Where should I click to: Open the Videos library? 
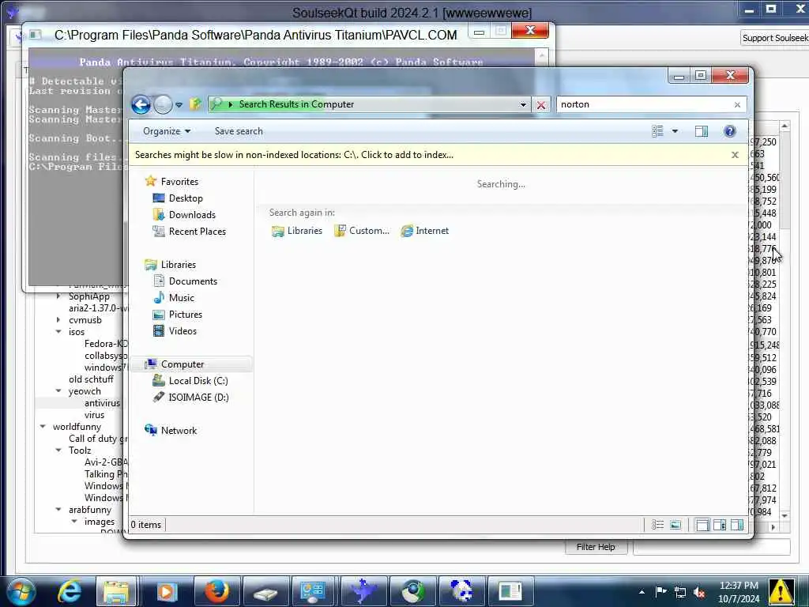[x=182, y=331]
